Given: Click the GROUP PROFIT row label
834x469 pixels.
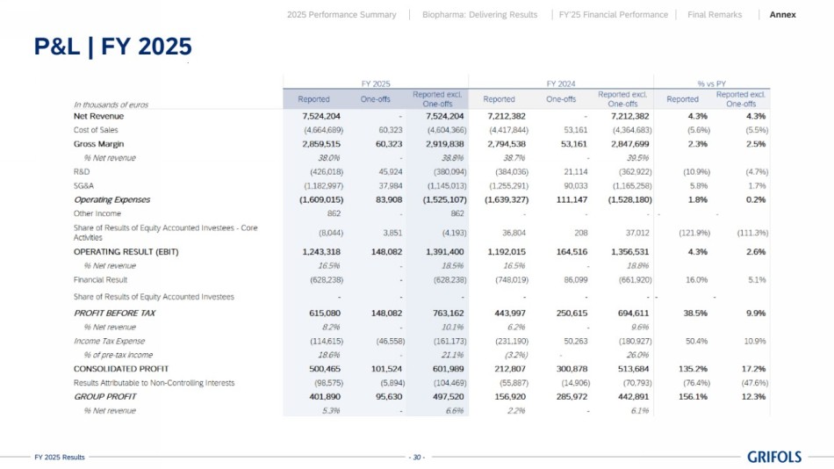Looking at the screenshot, I should (104, 397).
